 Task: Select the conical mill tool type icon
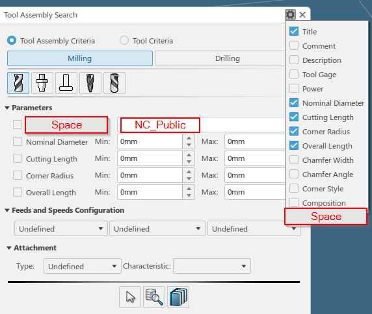coord(90,83)
